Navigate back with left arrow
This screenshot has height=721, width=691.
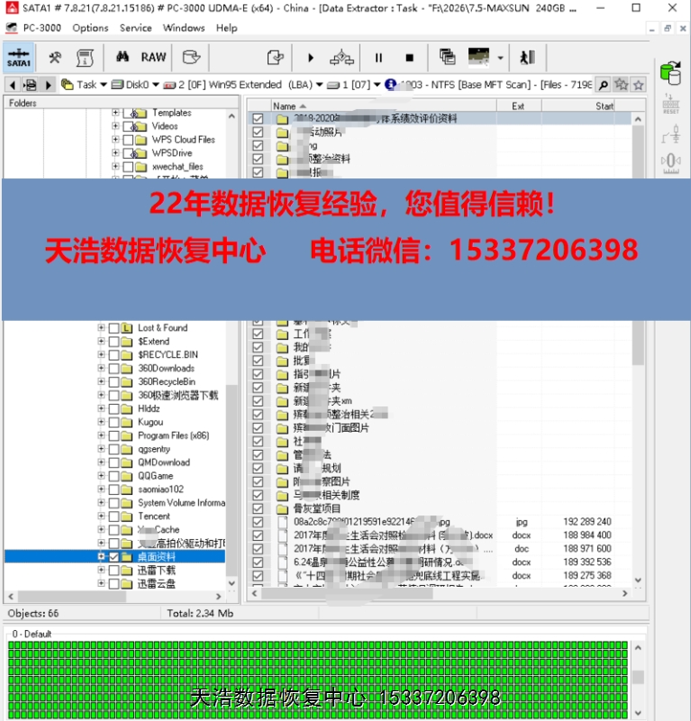(x=13, y=85)
